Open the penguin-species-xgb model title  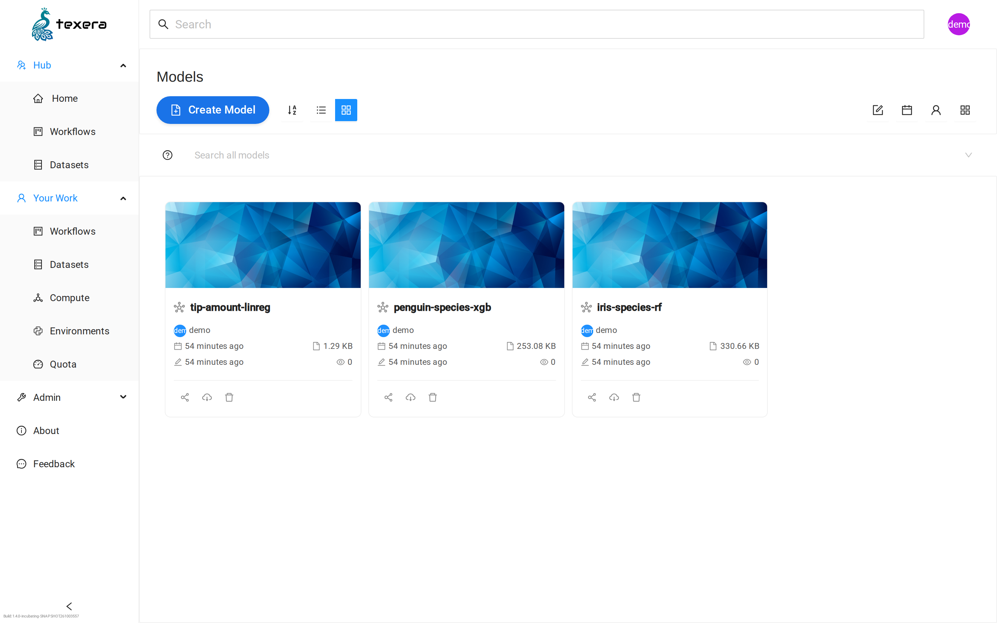(x=442, y=307)
